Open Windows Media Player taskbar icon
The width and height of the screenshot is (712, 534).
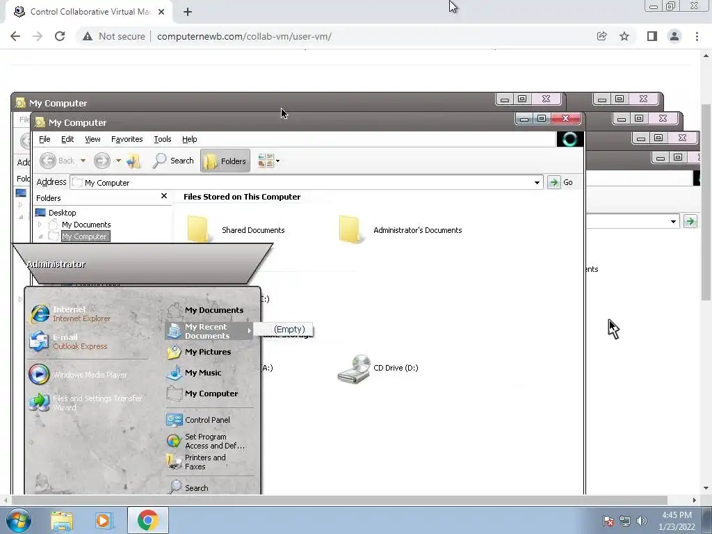pyautogui.click(x=104, y=520)
